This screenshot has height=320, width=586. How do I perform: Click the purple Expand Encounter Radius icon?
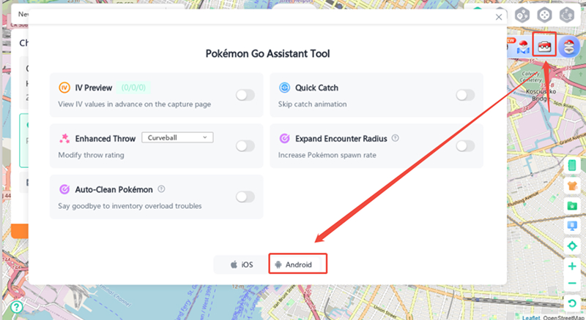(284, 138)
